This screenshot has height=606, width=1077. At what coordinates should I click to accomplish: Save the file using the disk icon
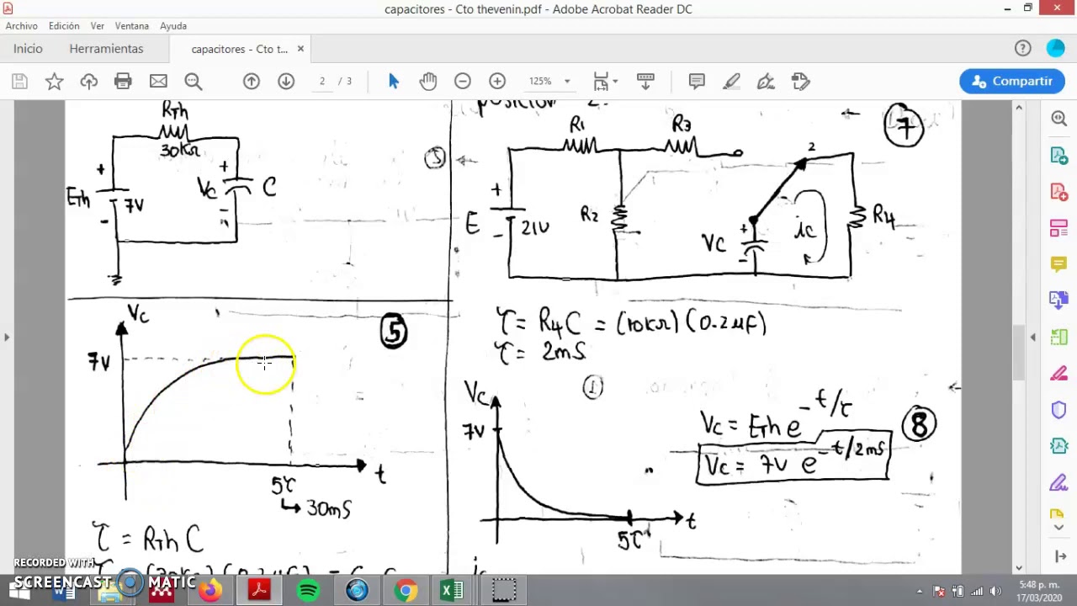19,81
